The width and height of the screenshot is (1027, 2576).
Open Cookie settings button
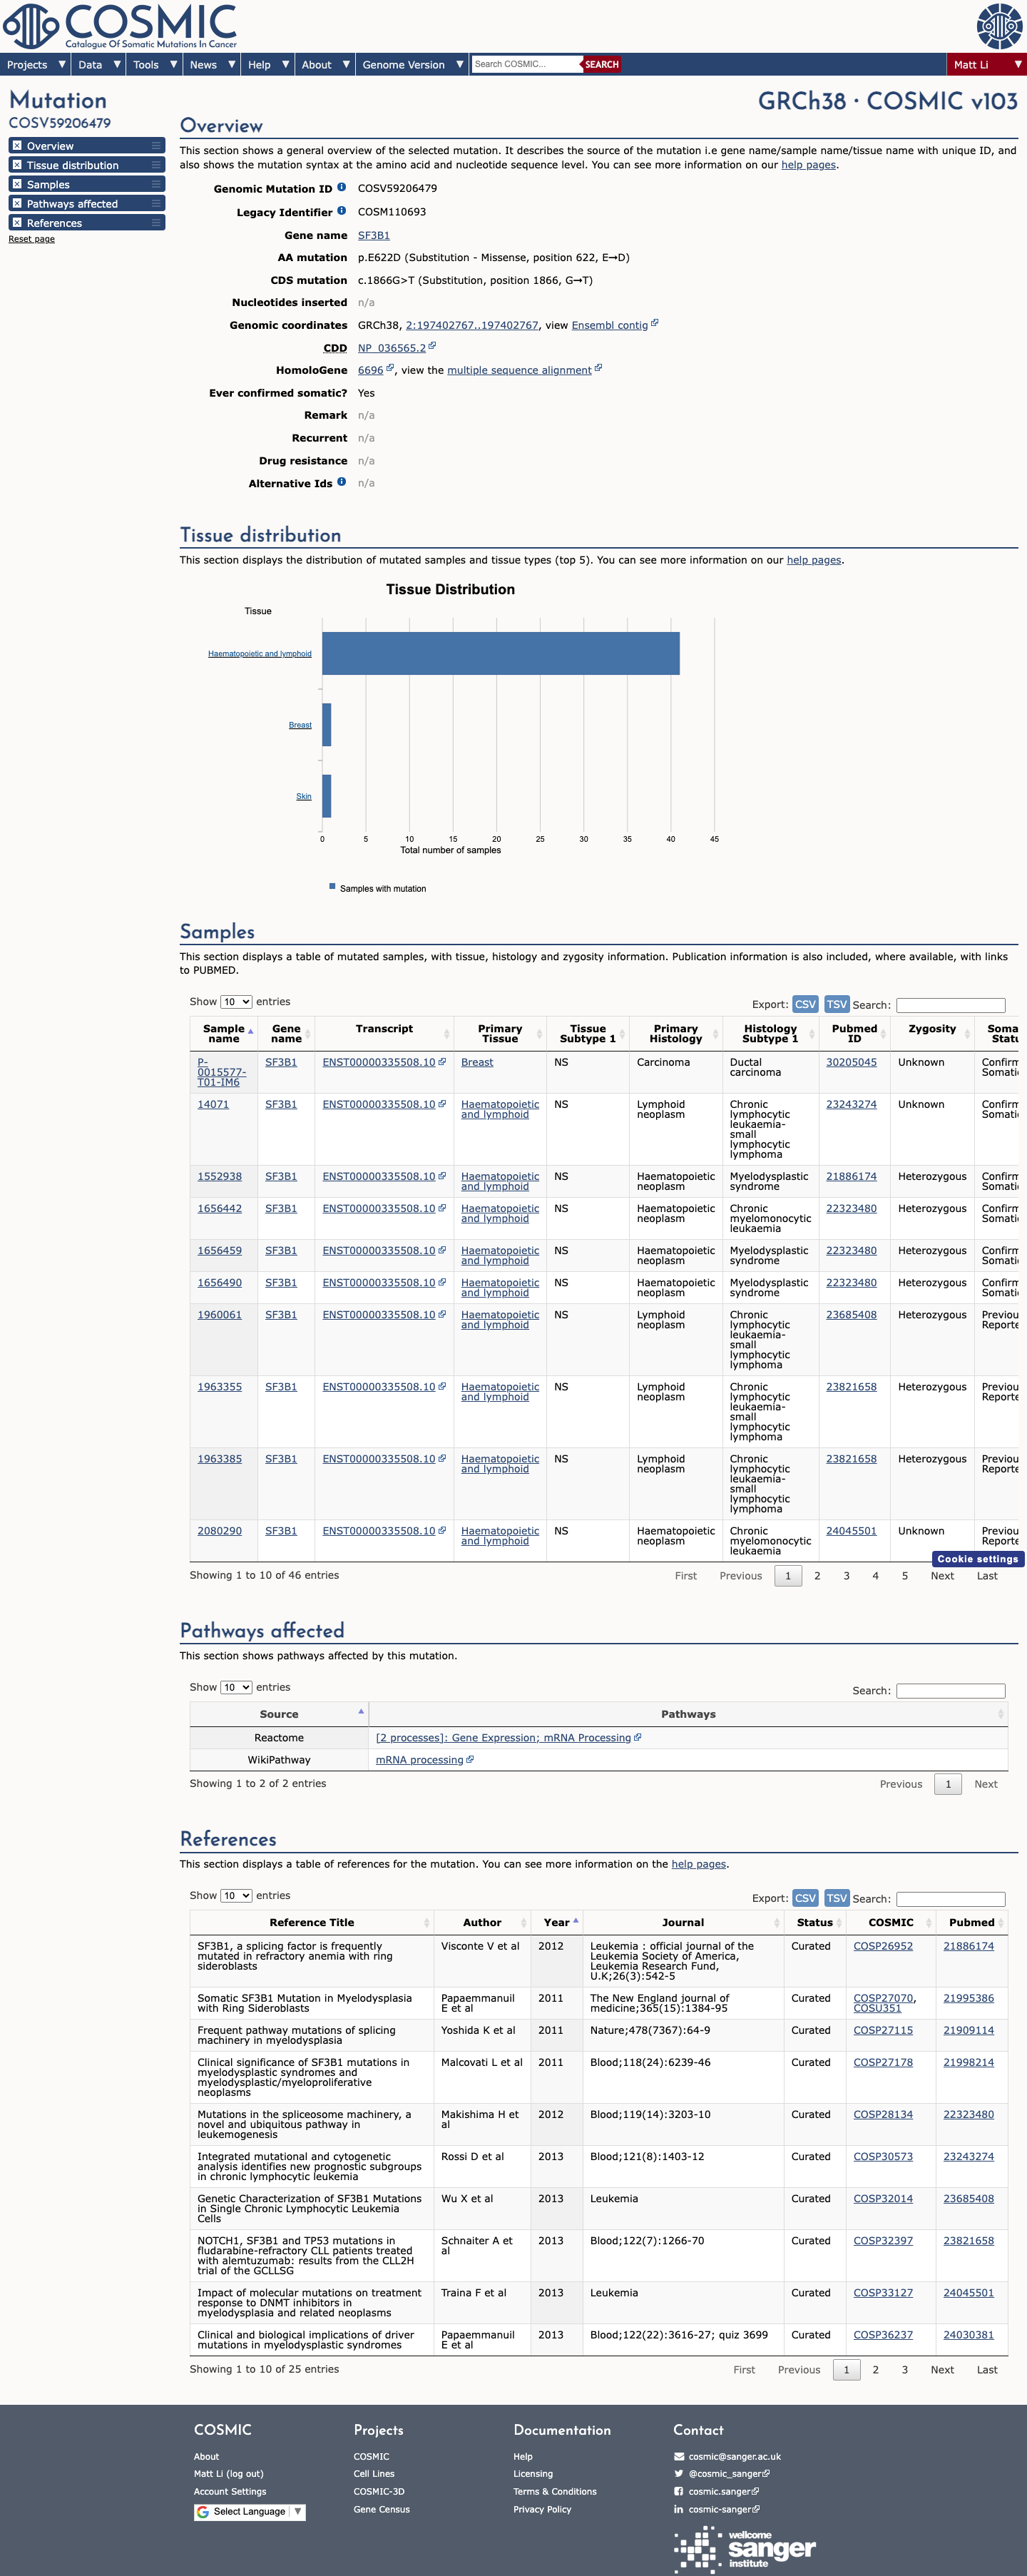978,1558
